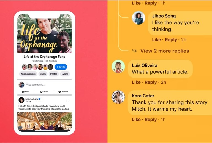212x143 pixels.
Task: Switch to the Chats tab
Action: pyautogui.click(x=43, y=74)
